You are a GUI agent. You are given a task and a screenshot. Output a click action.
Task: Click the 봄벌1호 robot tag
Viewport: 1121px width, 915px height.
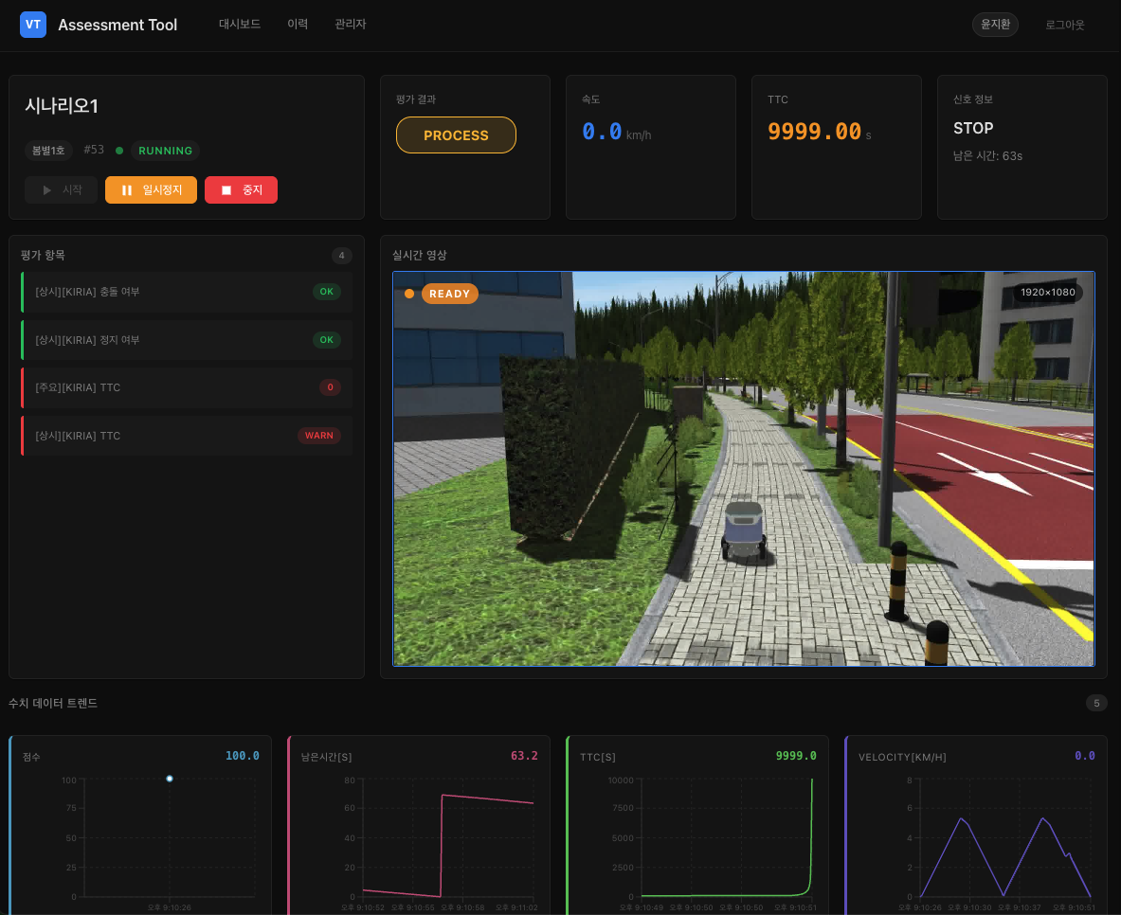49,151
